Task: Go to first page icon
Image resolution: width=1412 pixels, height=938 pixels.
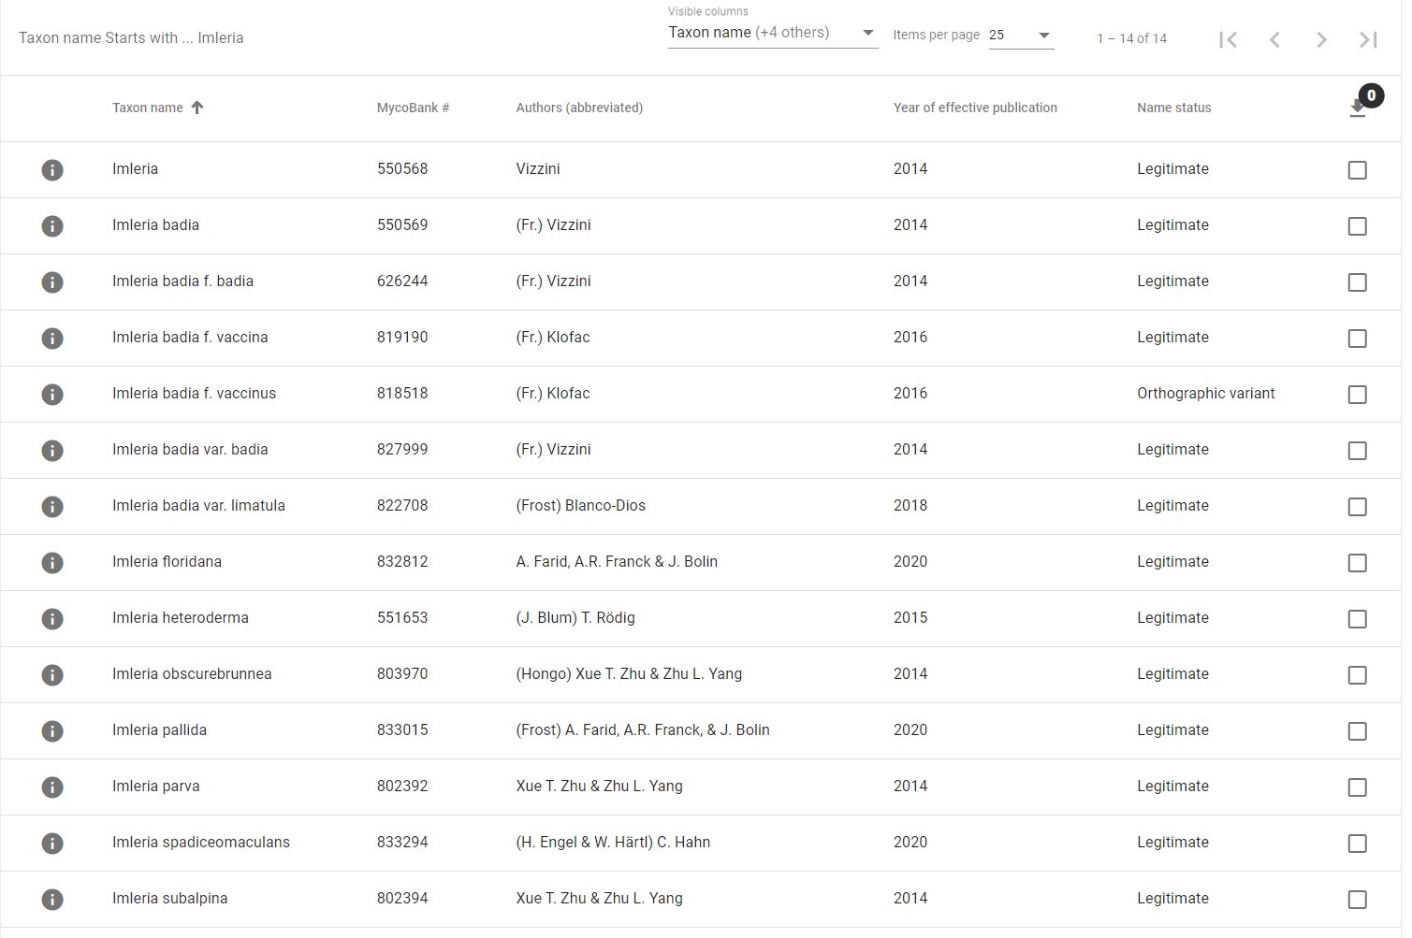Action: point(1228,39)
